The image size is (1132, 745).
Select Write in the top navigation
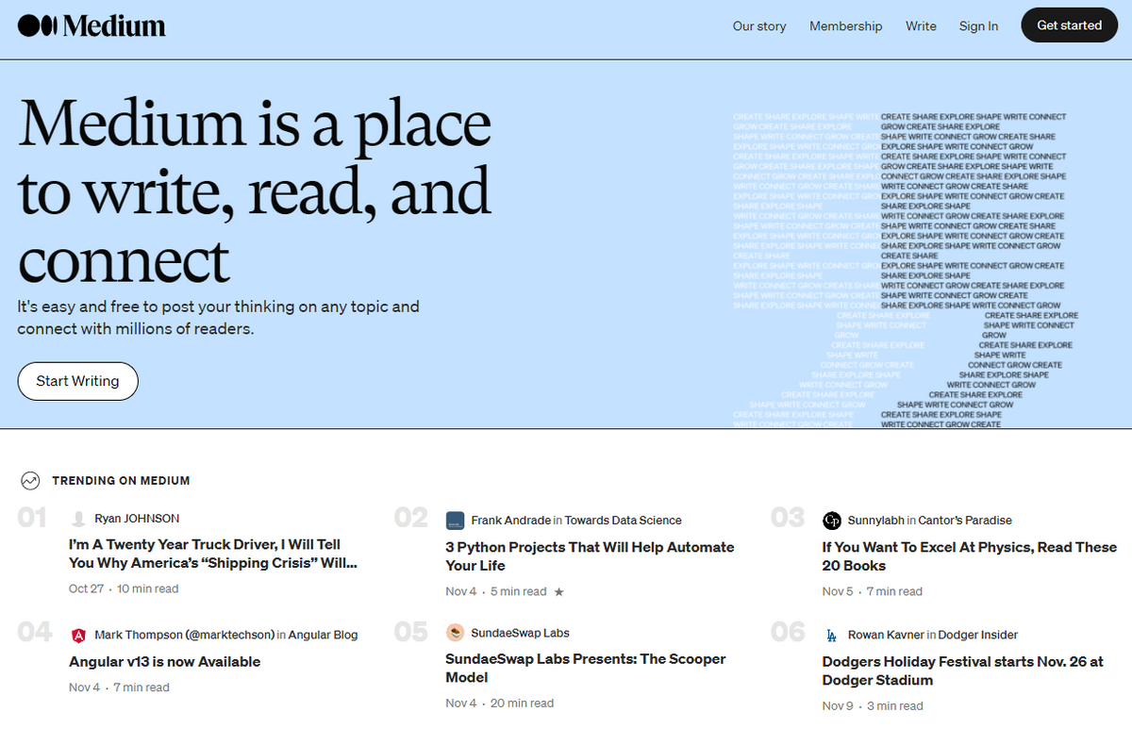(x=921, y=26)
